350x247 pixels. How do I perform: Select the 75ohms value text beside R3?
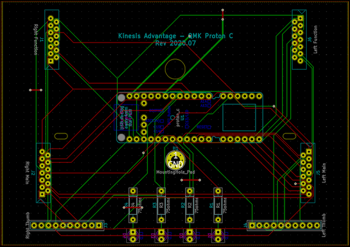[168, 205]
